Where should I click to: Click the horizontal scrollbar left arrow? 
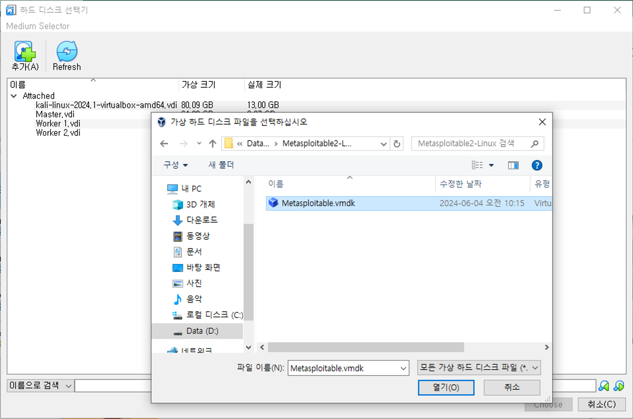(262, 347)
